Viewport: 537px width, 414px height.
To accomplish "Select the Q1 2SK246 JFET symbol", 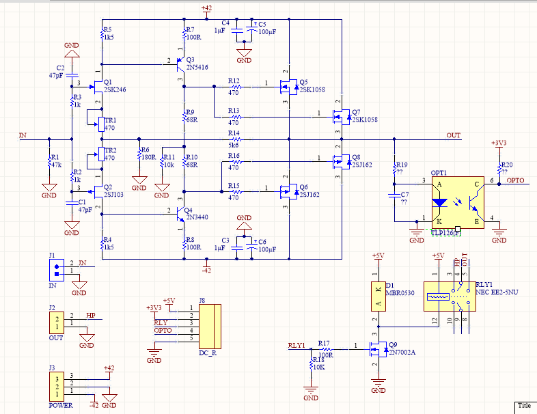I will click(98, 85).
